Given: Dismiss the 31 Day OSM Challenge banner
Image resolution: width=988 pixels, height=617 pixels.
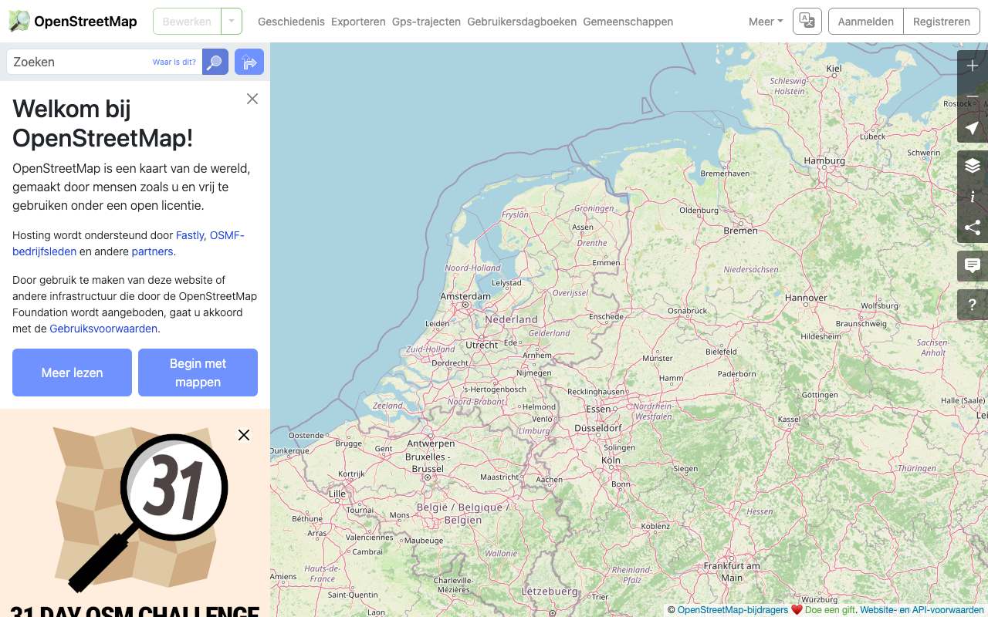Looking at the screenshot, I should [x=244, y=435].
